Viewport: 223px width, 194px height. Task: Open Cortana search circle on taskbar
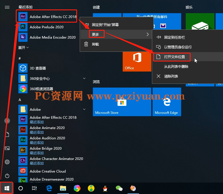click(x=21, y=188)
